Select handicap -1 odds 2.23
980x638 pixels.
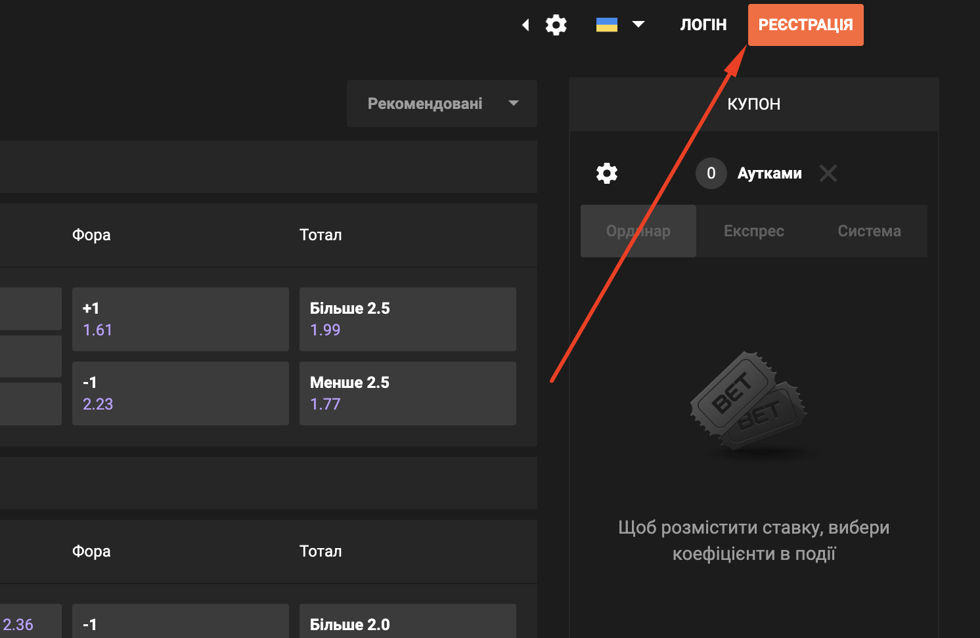(181, 393)
